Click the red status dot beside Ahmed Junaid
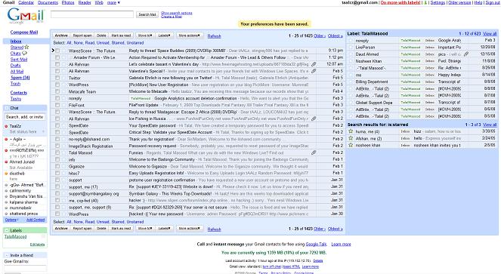 click(6, 162)
